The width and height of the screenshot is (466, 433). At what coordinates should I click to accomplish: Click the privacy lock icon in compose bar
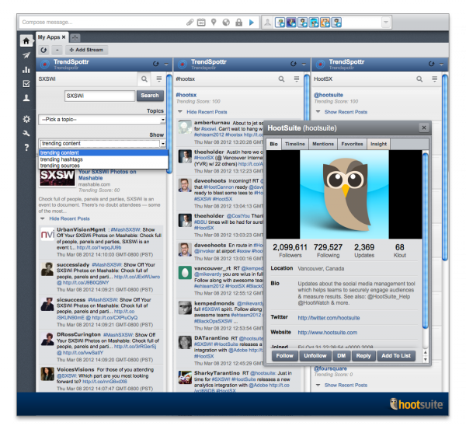(238, 23)
